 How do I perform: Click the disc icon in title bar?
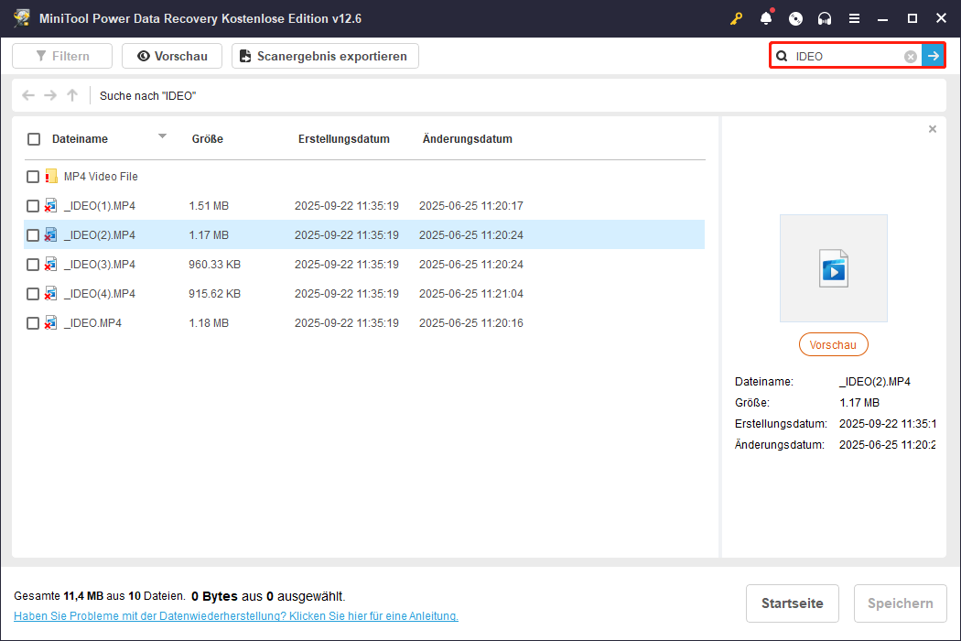795,18
